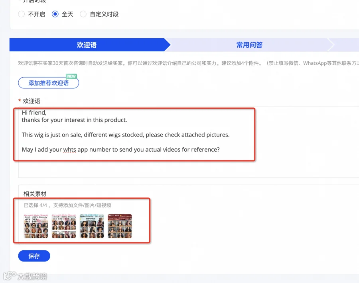Click the red asterisk 欢迎语 field label
The height and width of the screenshot is (283, 359).
(x=29, y=101)
